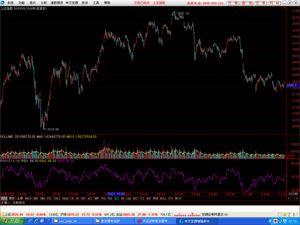
Task: Expand the 扩展 panel below indicators
Action: point(5,203)
